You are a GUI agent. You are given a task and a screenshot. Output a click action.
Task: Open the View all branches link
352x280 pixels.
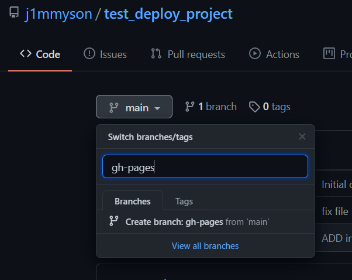coord(205,246)
